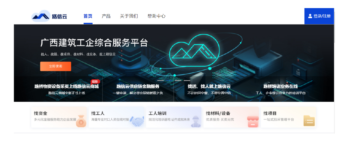Select the money bag icon in 找资金
The width and height of the screenshot is (361, 150).
click(81, 121)
